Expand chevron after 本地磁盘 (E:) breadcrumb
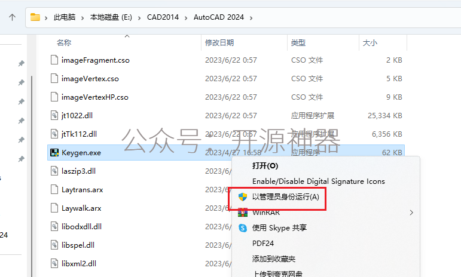 pos(139,18)
